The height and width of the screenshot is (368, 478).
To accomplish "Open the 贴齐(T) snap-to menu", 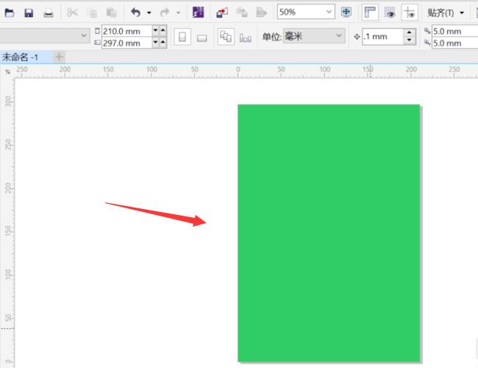I will [x=446, y=13].
